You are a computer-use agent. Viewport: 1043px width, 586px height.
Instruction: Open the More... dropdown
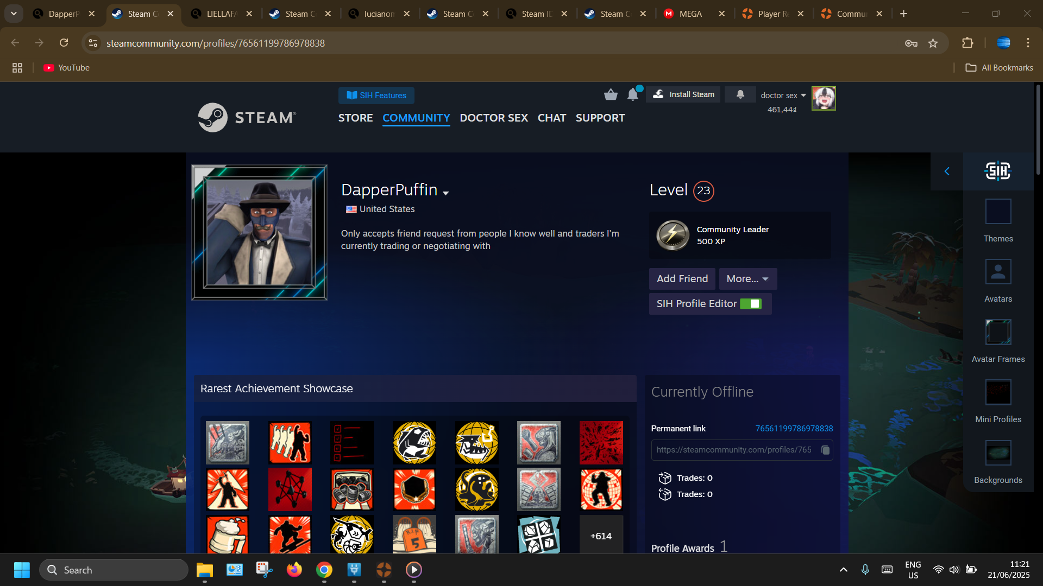tap(747, 279)
